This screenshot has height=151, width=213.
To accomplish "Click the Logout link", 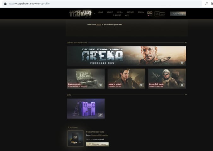I will click(162, 15).
